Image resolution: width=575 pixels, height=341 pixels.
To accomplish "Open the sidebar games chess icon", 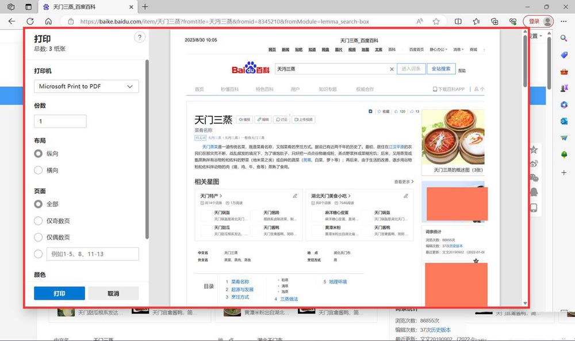I will (564, 88).
